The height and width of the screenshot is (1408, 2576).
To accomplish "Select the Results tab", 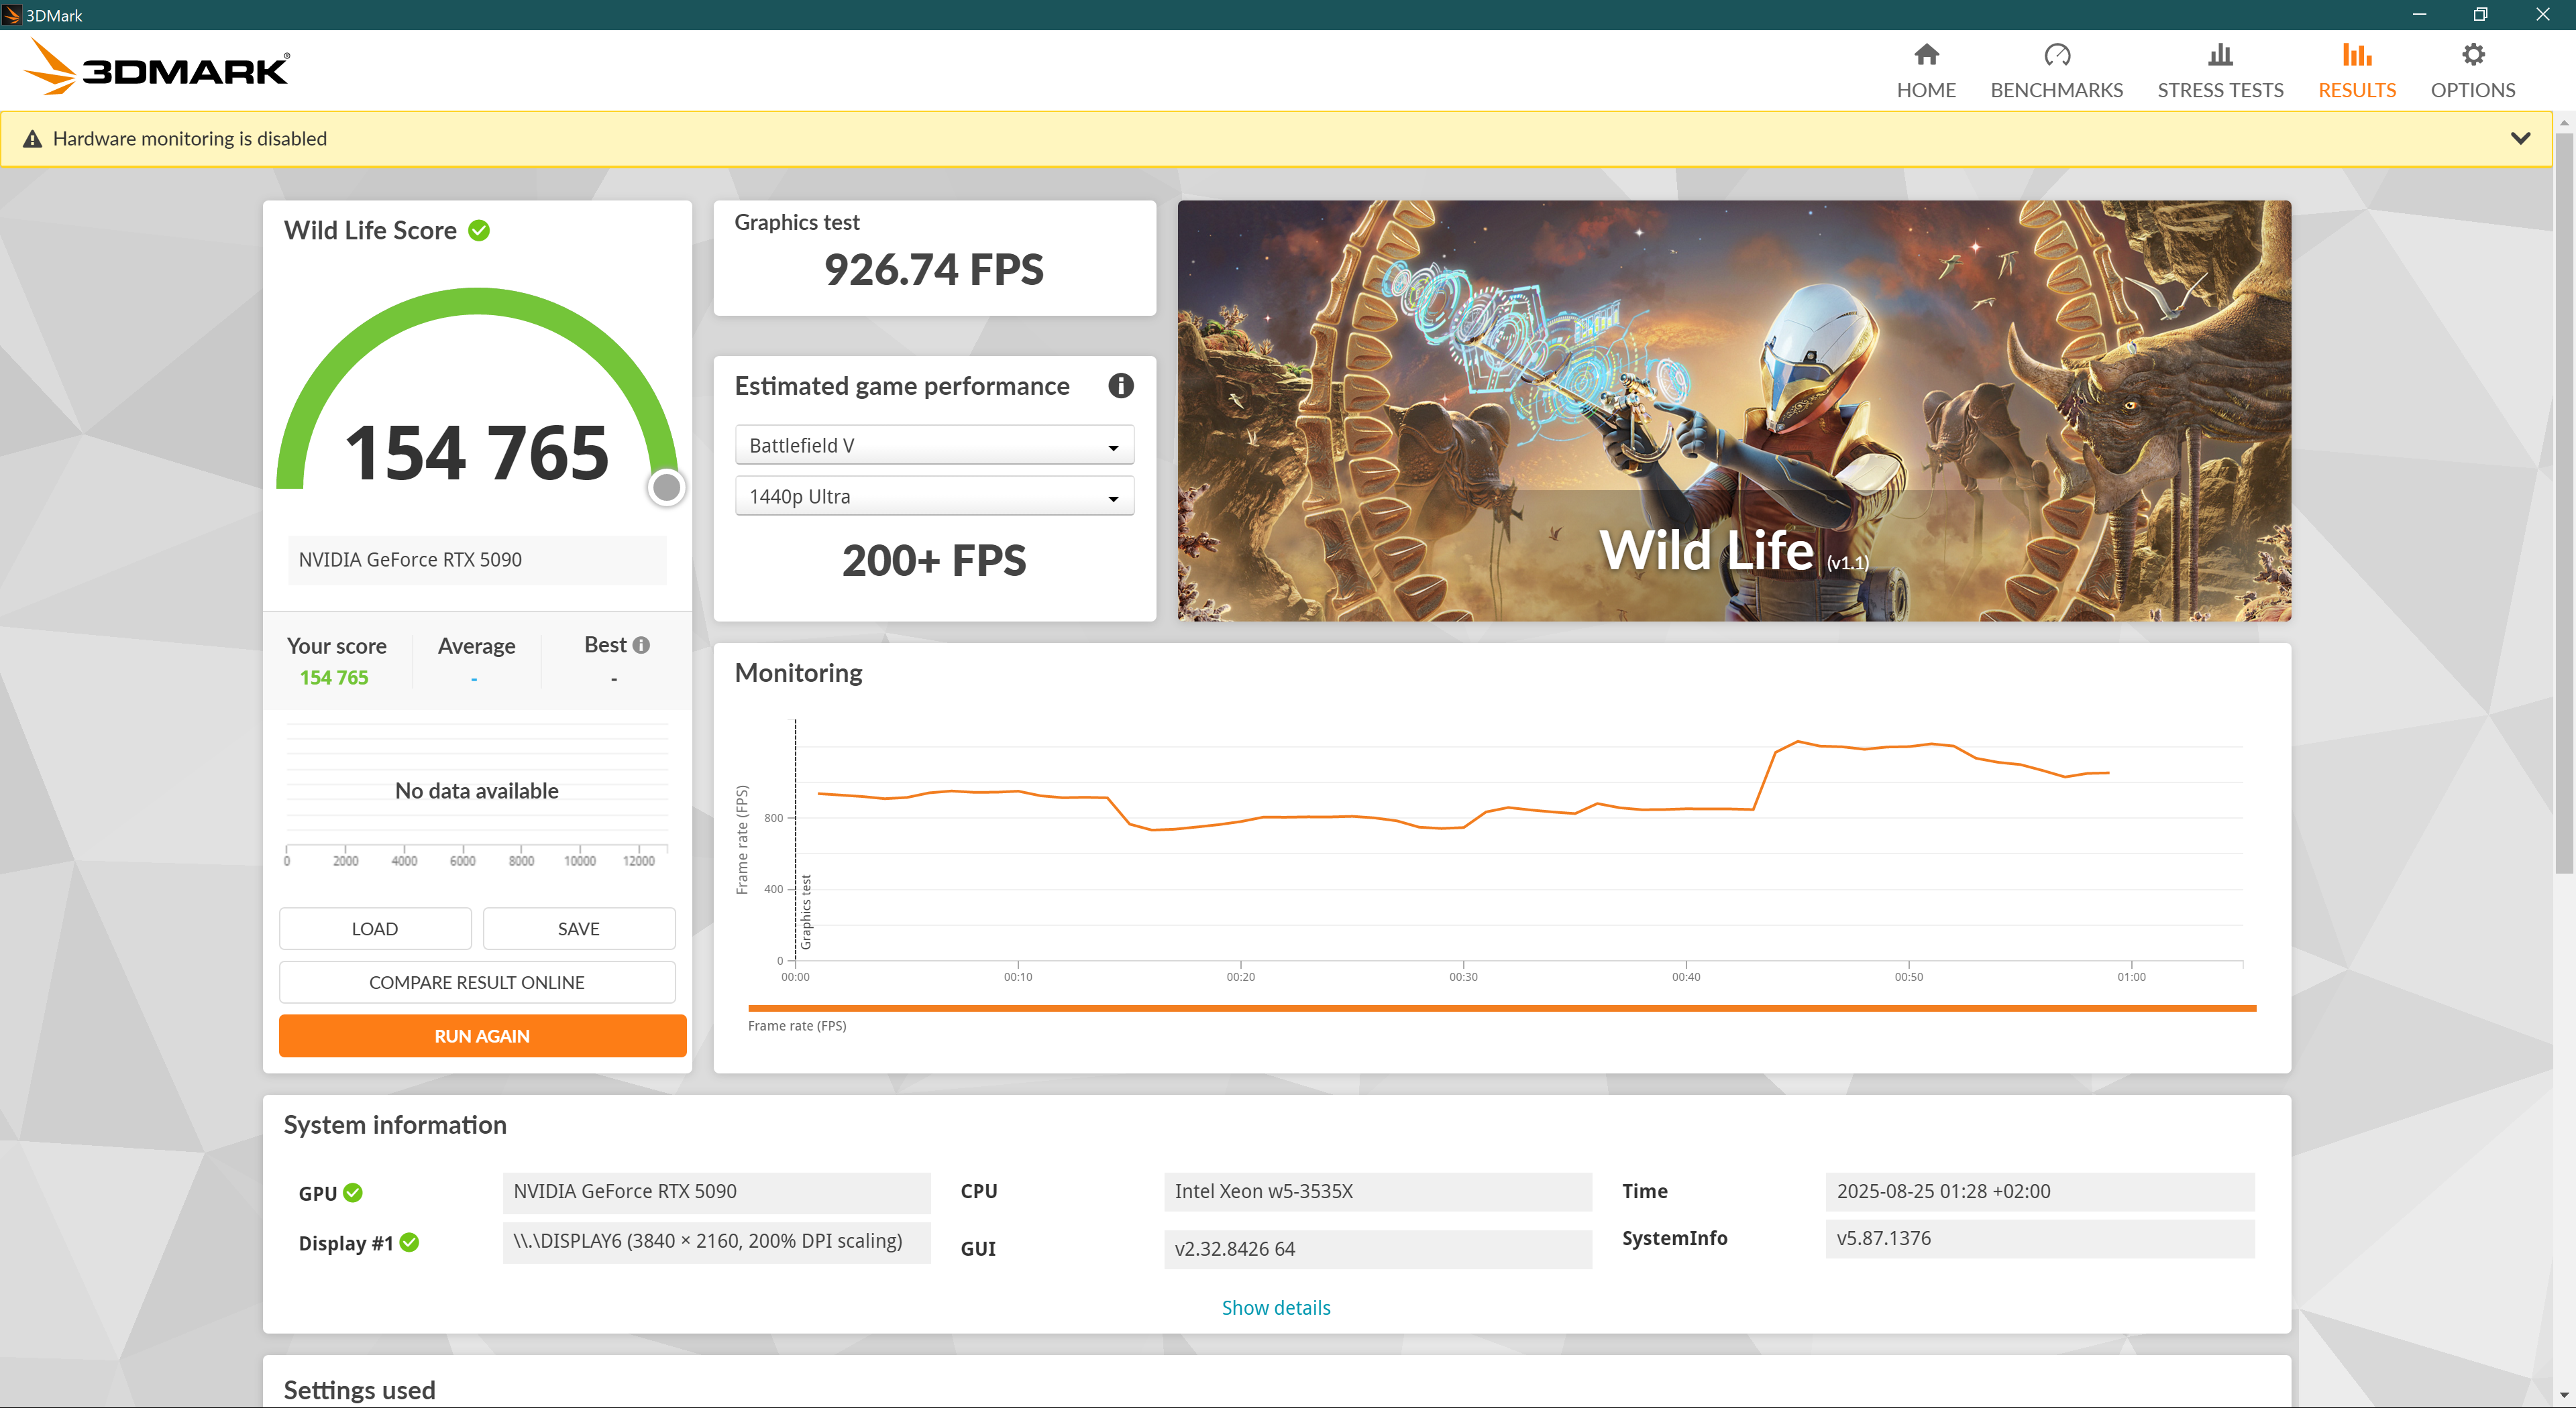I will pyautogui.click(x=2356, y=71).
